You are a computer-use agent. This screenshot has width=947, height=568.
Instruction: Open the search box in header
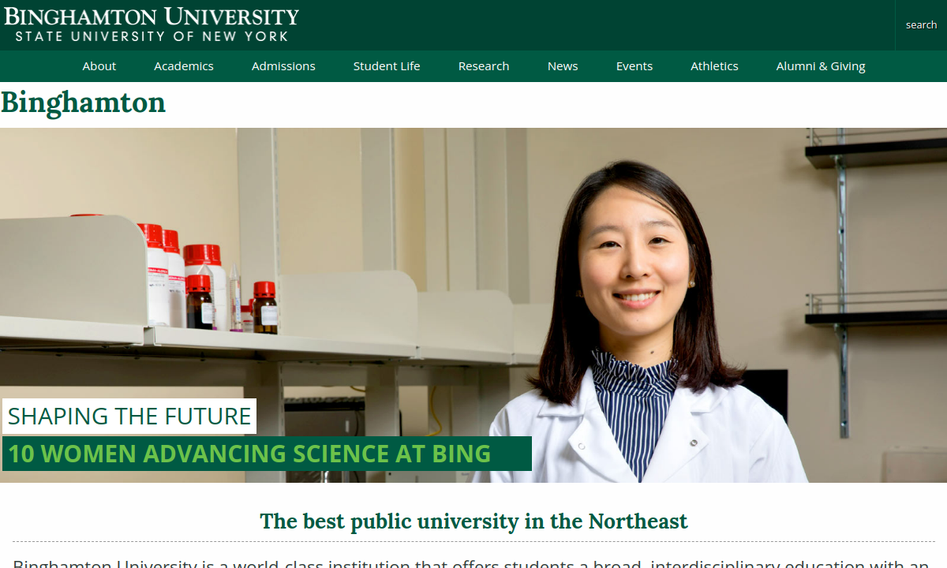[x=921, y=25]
